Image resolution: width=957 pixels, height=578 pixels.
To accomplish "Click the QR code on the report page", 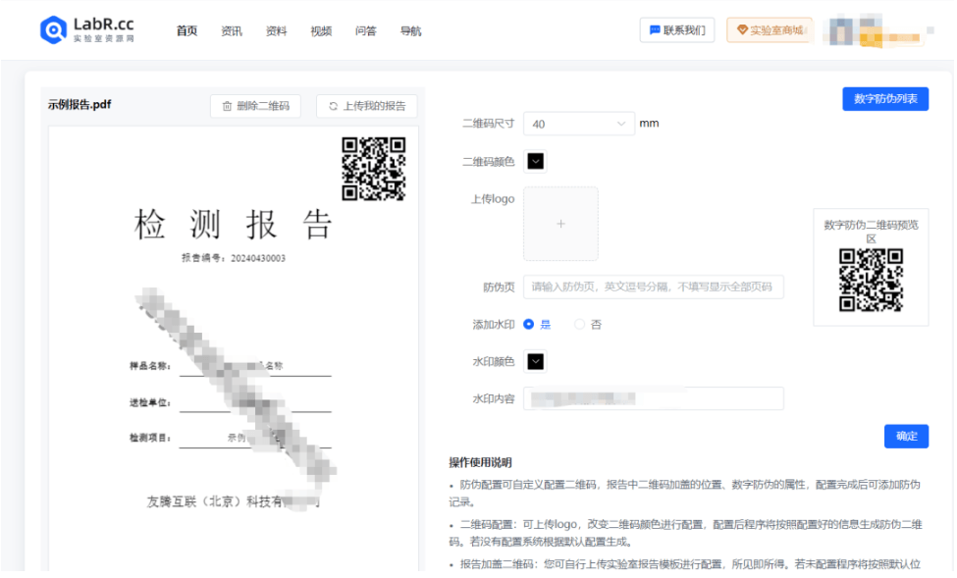I will pos(374,169).
